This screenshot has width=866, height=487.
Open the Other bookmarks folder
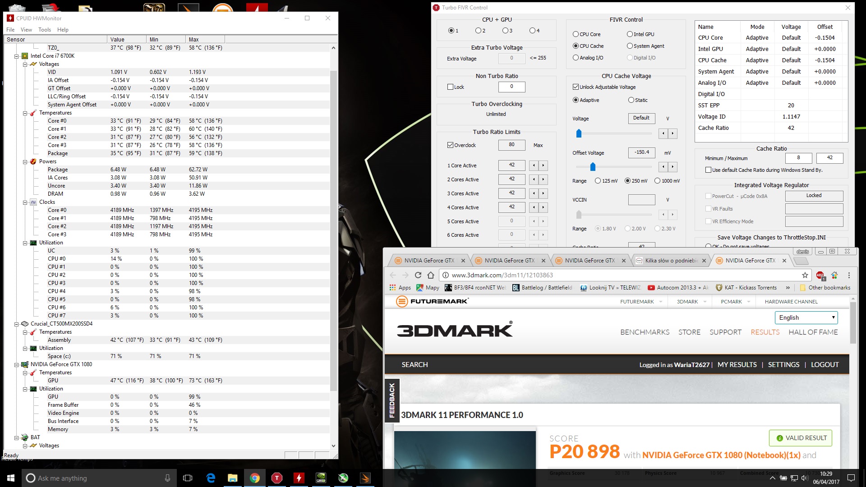click(x=825, y=288)
